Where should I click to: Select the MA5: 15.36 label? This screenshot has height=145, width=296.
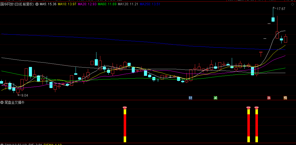point(48,4)
